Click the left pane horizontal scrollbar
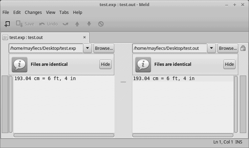This screenshot has height=148, width=249. [64, 135]
